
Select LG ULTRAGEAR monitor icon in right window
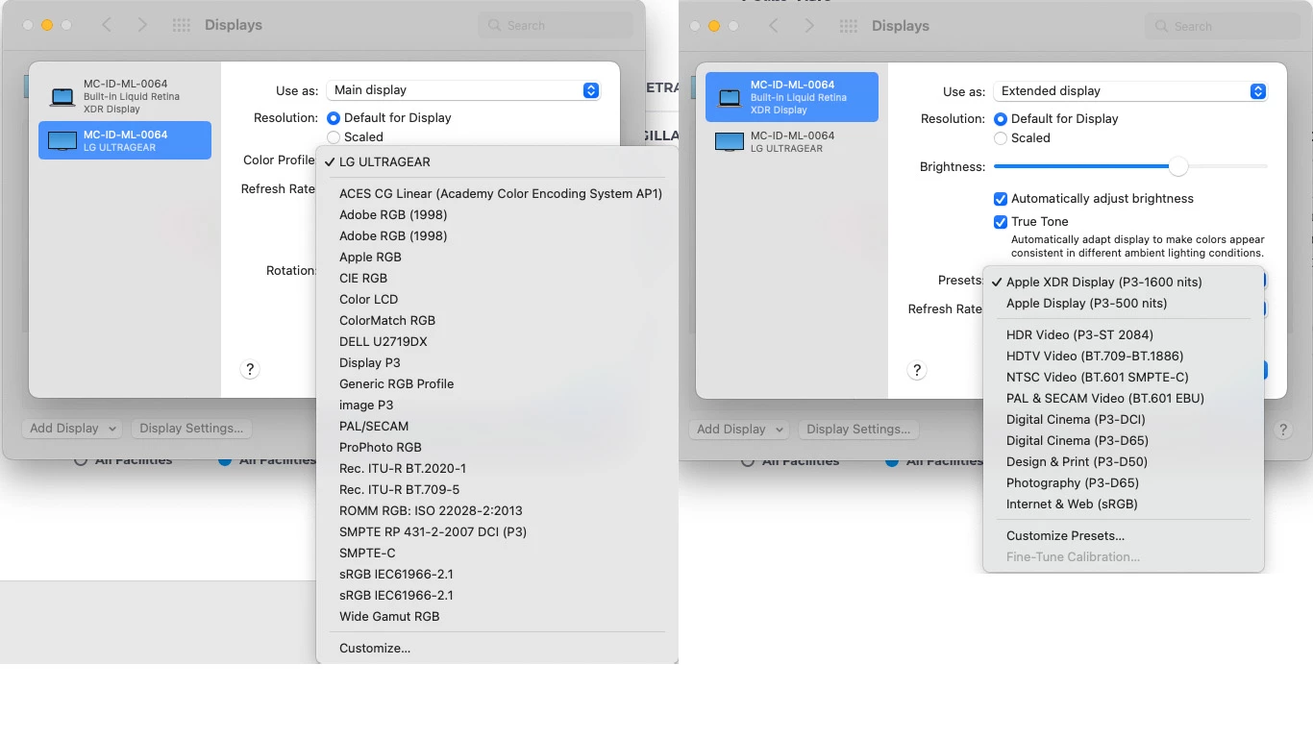pos(730,141)
